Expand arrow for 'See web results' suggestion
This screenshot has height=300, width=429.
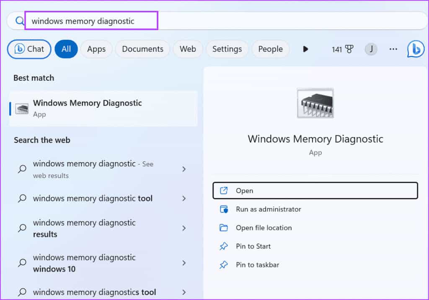(x=184, y=169)
